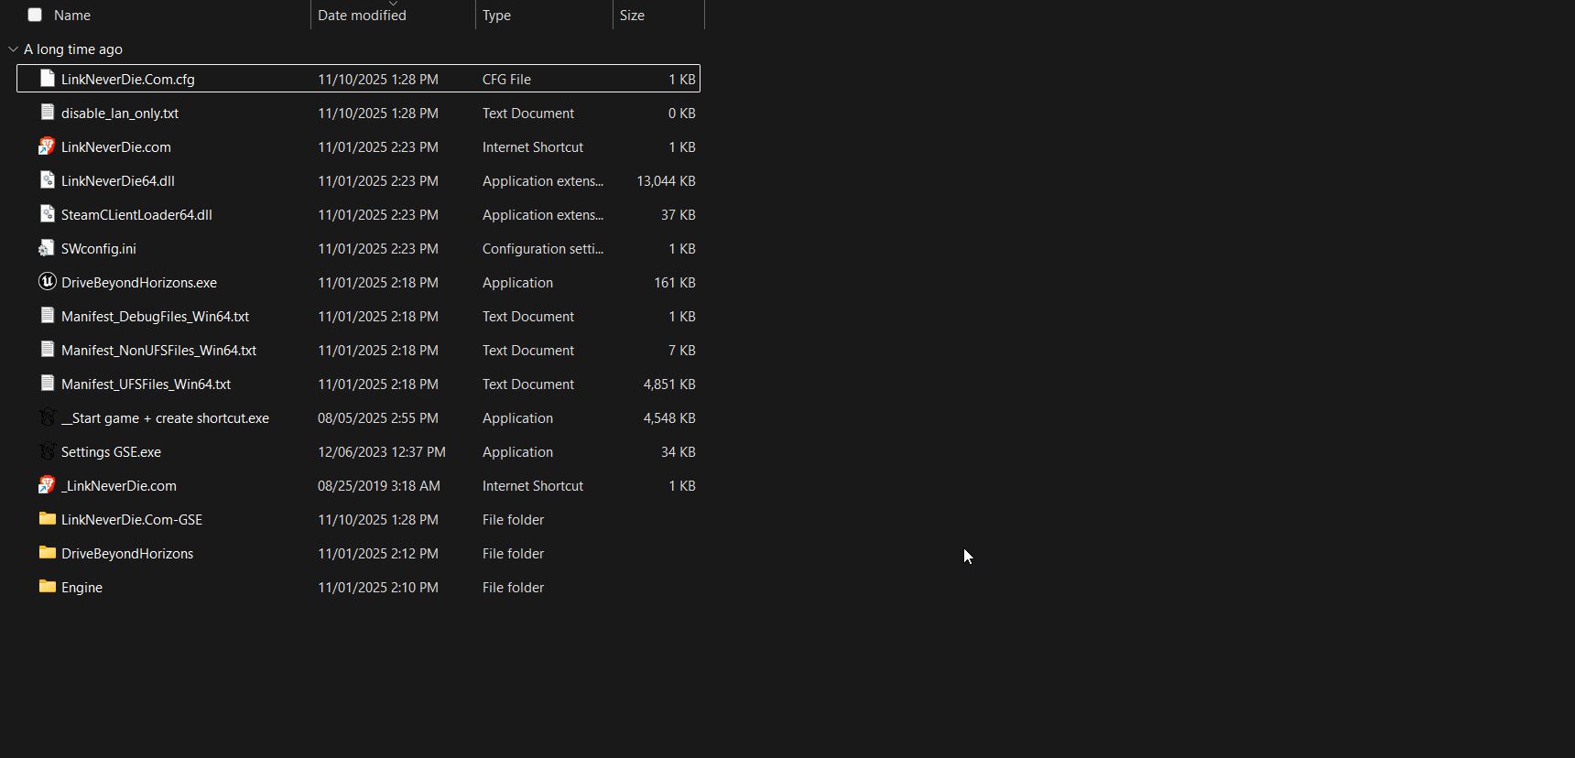
Task: Click the Engine folder icon
Action: (48, 587)
